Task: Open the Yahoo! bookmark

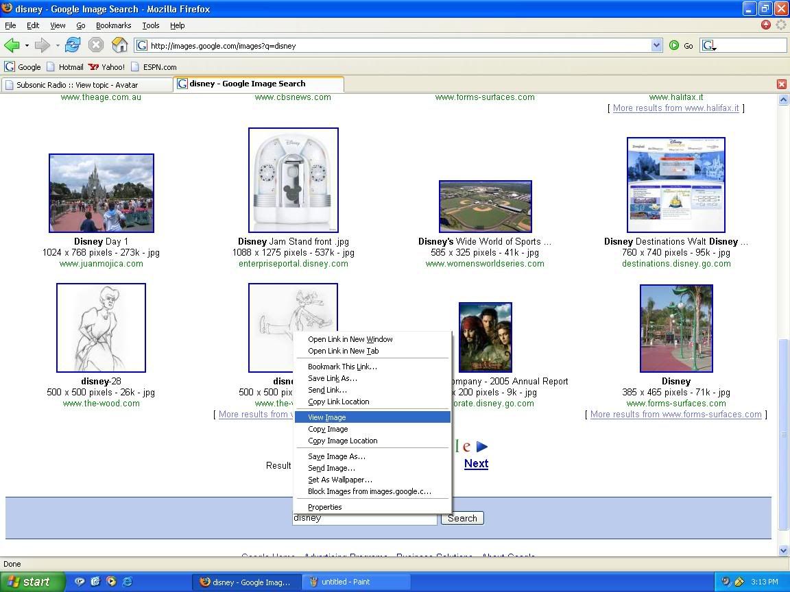Action: coord(106,67)
